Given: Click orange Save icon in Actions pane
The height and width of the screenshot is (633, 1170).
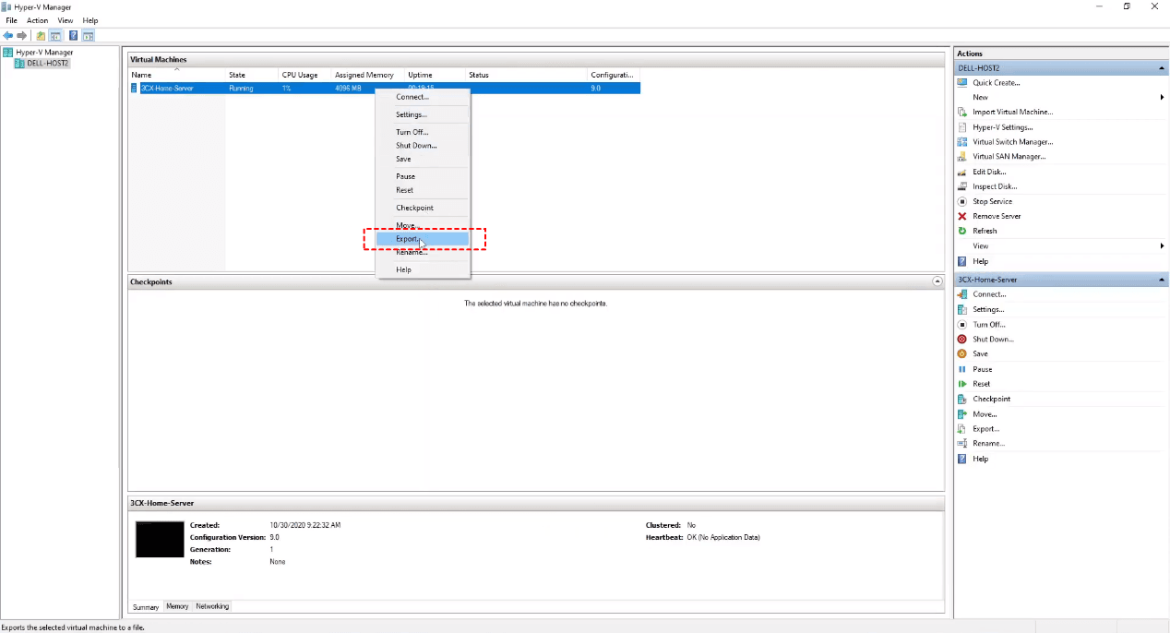Looking at the screenshot, I should (x=962, y=353).
